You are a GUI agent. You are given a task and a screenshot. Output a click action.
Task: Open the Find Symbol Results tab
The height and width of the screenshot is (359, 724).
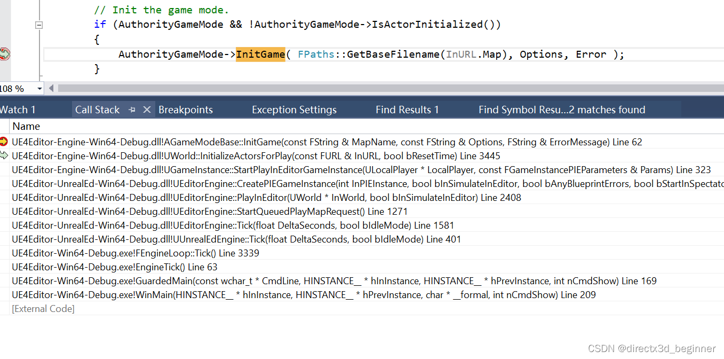(562, 110)
